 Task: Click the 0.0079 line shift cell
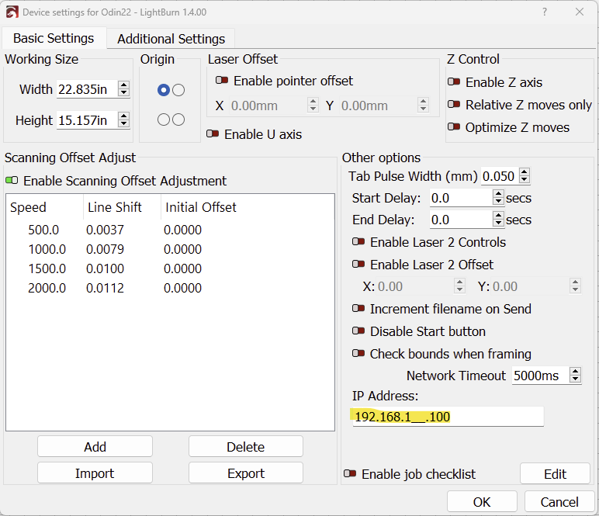(x=105, y=249)
